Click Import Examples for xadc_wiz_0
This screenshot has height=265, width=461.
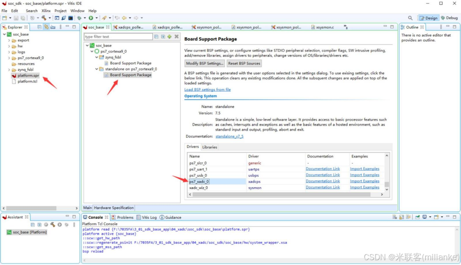365,187
